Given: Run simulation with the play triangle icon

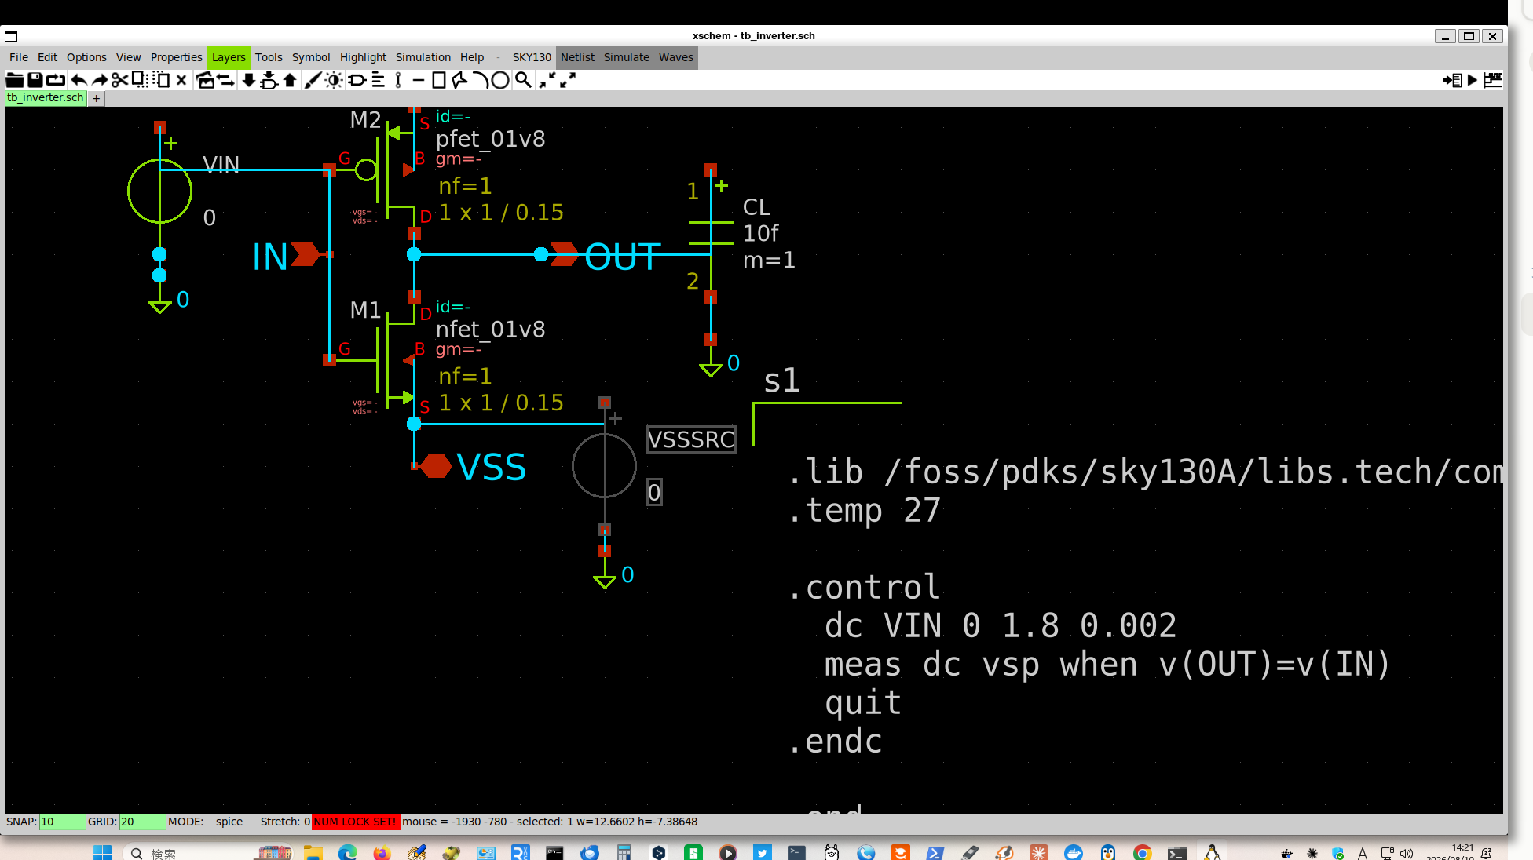Looking at the screenshot, I should 1473,80.
